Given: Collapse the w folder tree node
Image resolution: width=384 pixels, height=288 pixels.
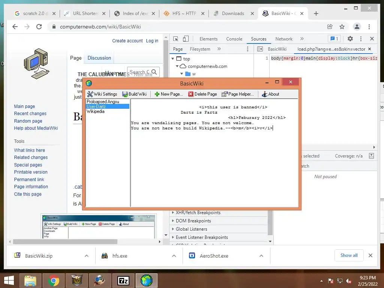Looking at the screenshot, I should pyautogui.click(x=181, y=74).
